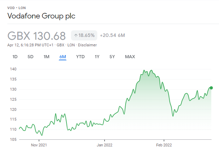Select the 5Y time range

[x=112, y=57]
